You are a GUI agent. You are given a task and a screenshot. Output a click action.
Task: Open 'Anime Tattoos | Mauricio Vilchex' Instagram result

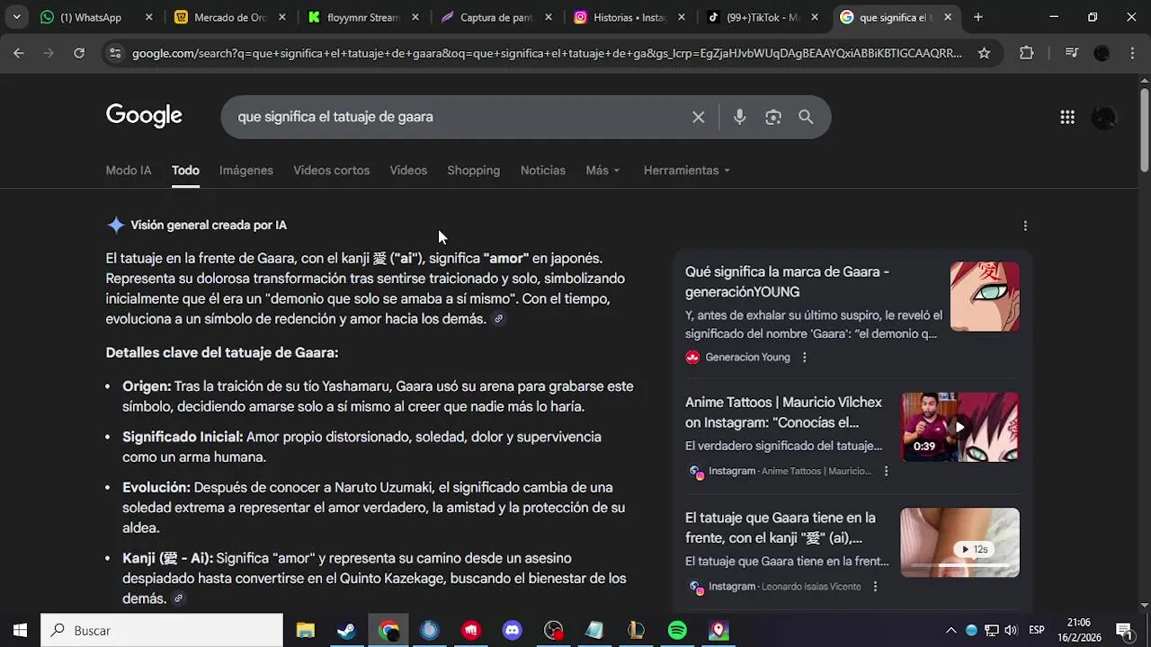pyautogui.click(x=783, y=412)
